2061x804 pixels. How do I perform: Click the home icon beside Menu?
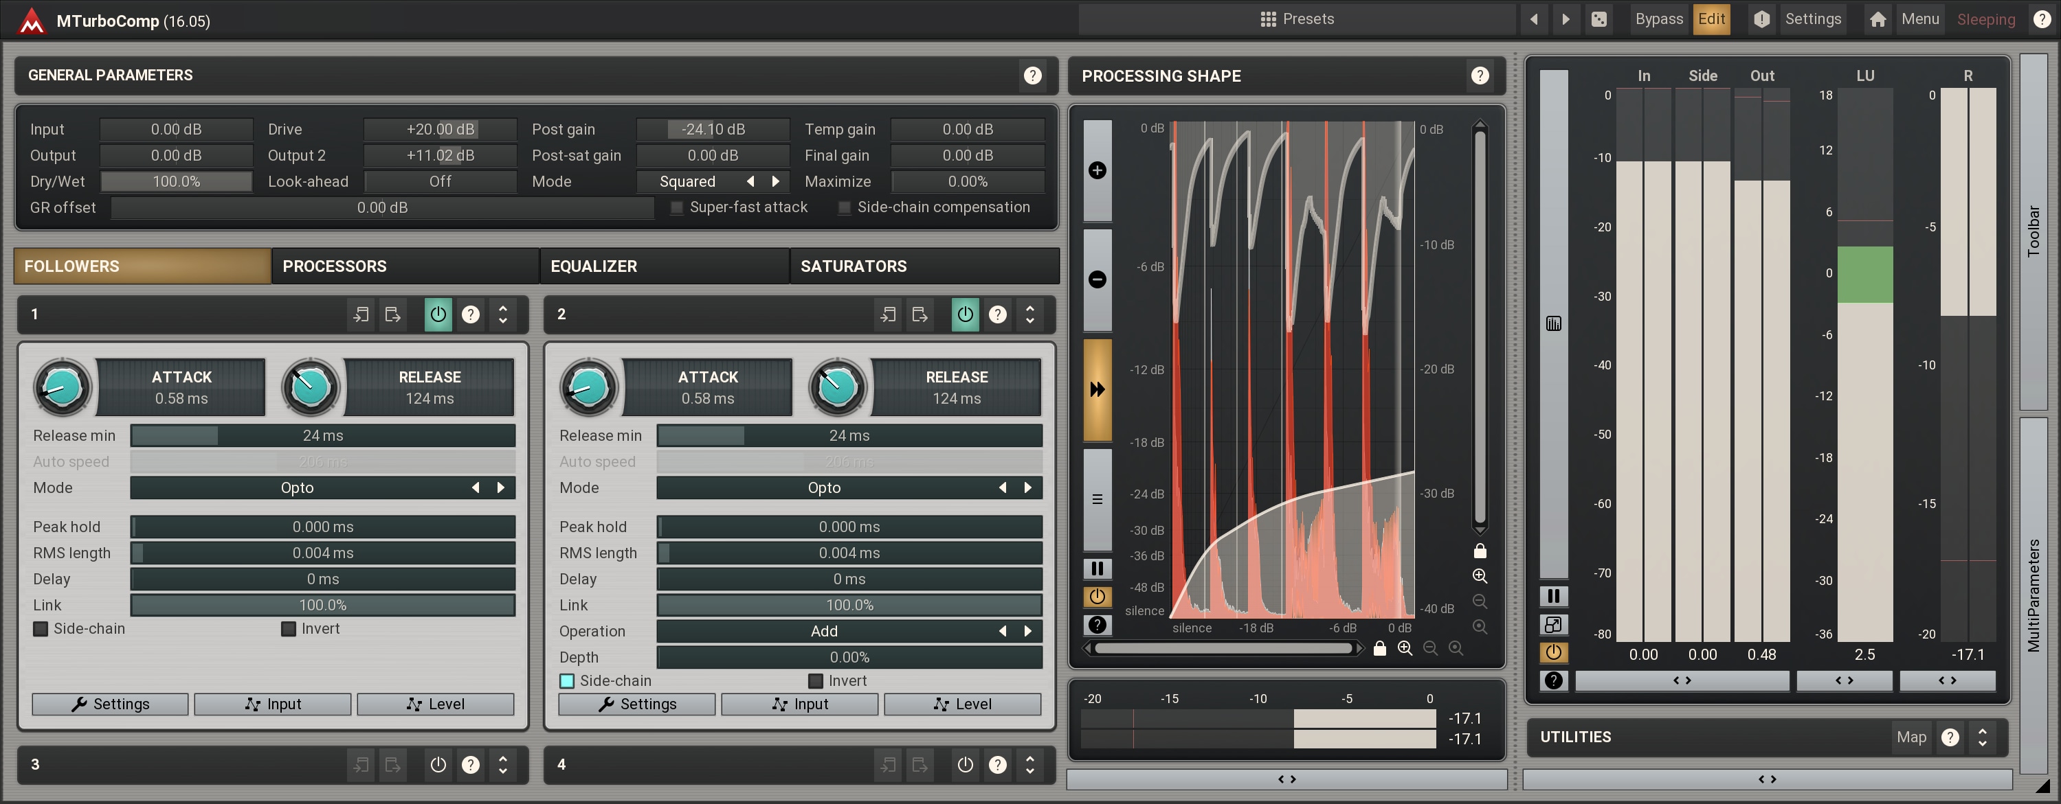[1877, 19]
